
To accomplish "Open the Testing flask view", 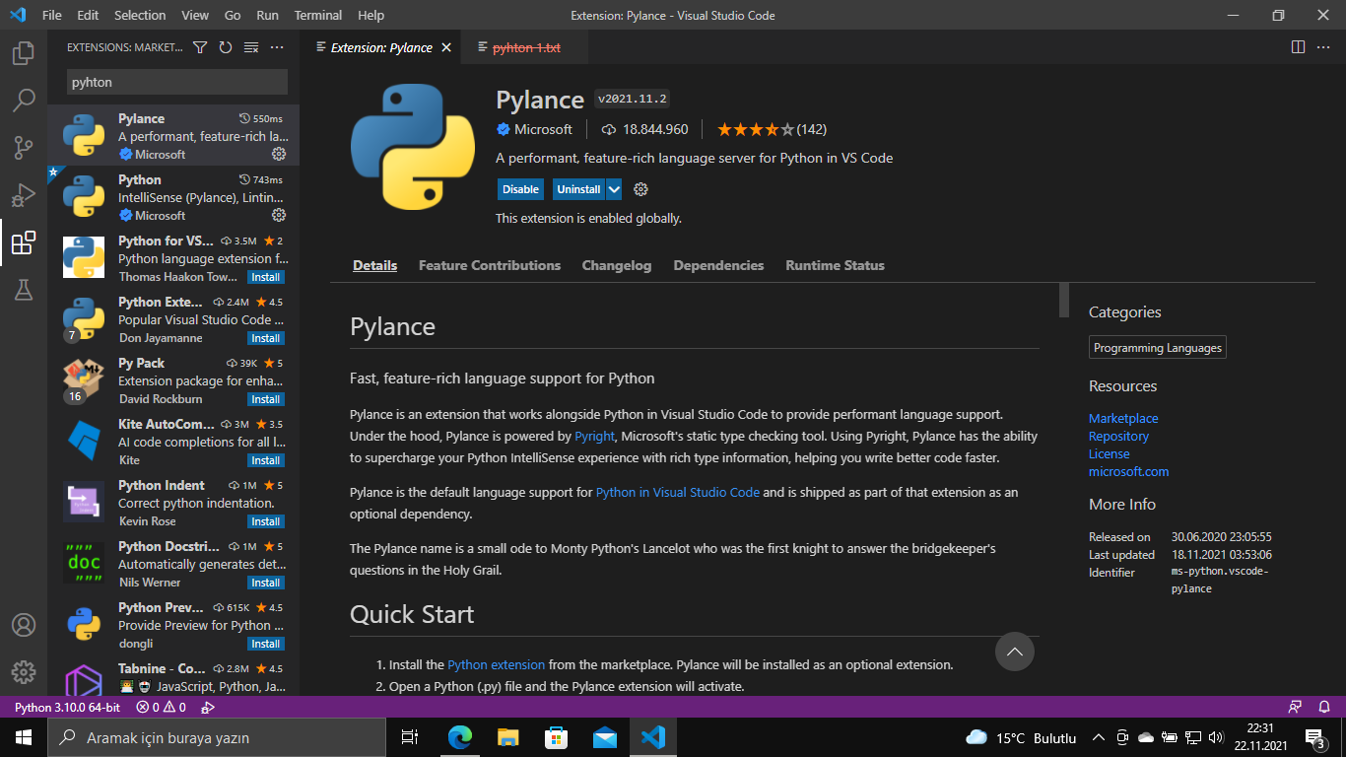I will pyautogui.click(x=24, y=290).
